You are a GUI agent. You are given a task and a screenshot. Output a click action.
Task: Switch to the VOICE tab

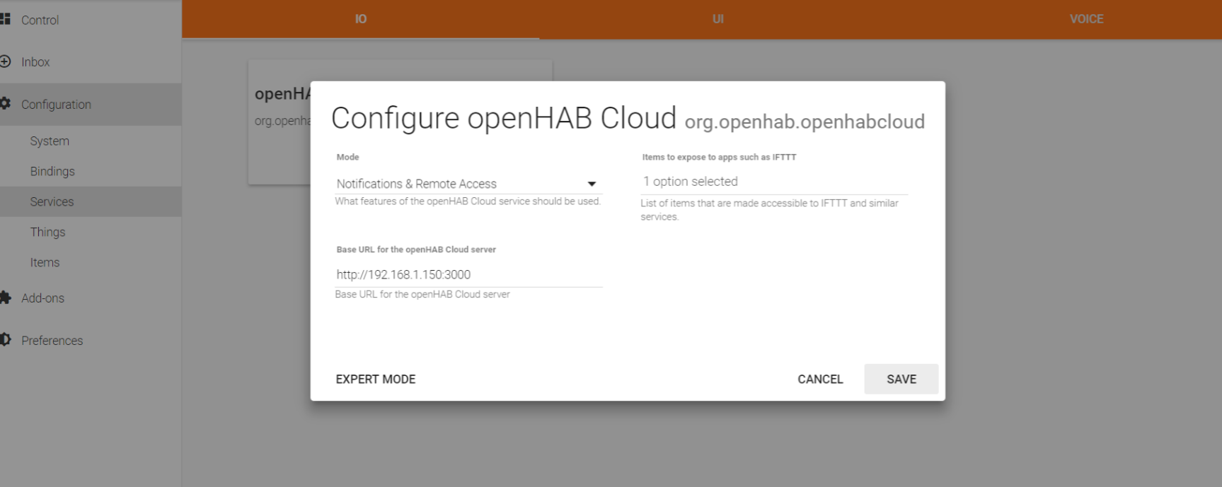[1086, 19]
